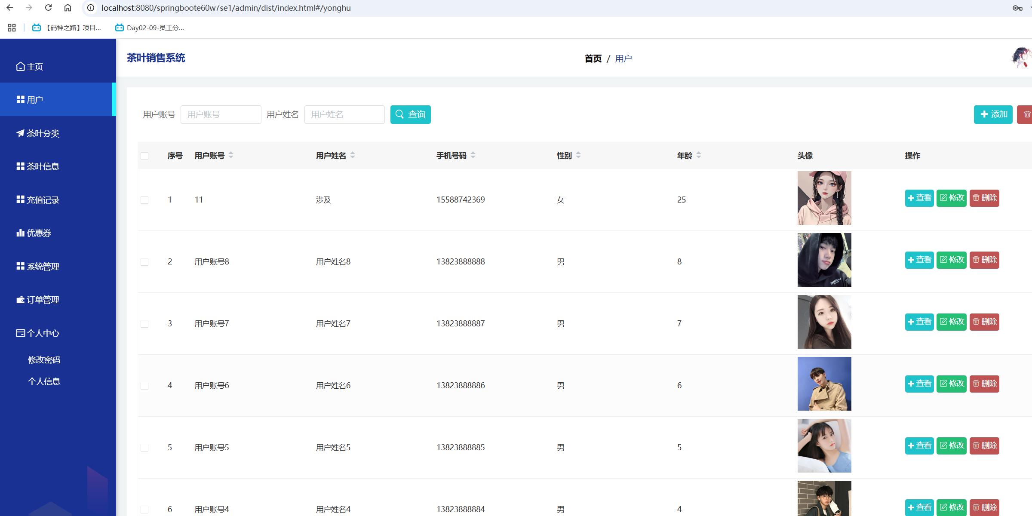Open 茶叶分类 in the sidebar
The width and height of the screenshot is (1032, 516).
click(x=43, y=133)
